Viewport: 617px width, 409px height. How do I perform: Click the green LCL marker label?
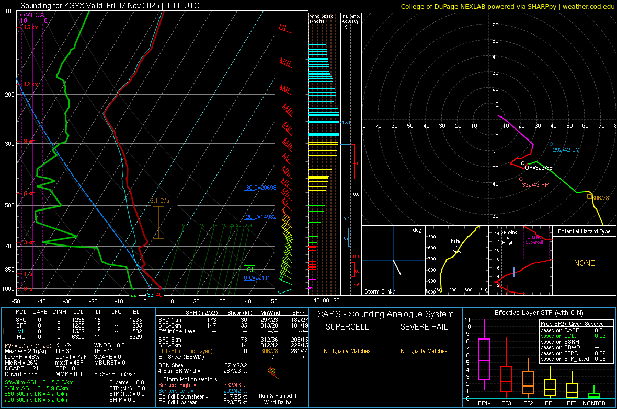tap(249, 270)
